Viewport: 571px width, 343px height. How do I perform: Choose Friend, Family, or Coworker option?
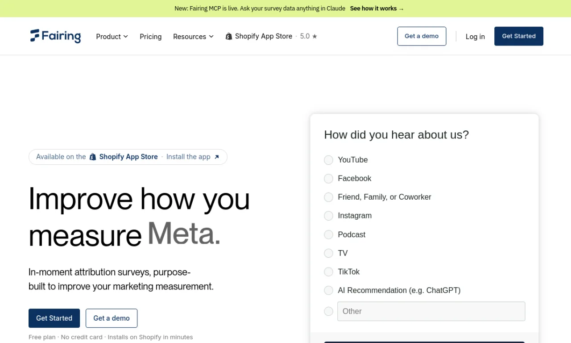click(328, 197)
